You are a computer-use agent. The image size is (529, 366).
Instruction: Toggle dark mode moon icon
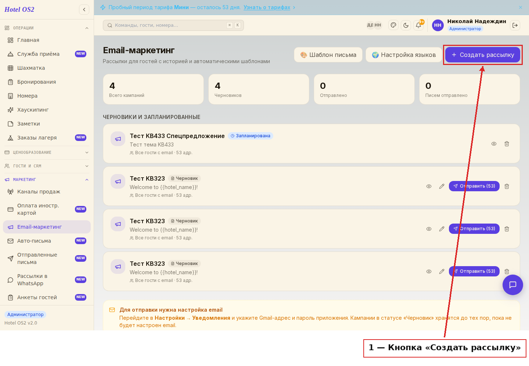pos(406,25)
